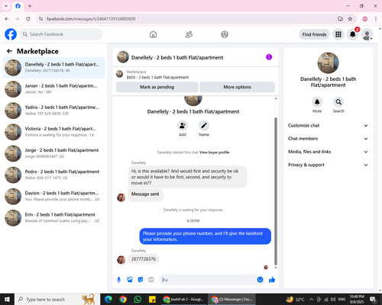Open the Facebook menu grid icon
The image size is (382, 305).
click(338, 34)
